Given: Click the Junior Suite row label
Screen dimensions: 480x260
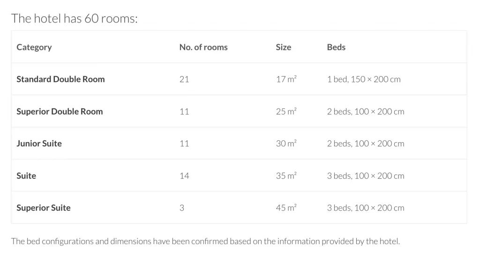Looking at the screenshot, I should (x=39, y=144).
